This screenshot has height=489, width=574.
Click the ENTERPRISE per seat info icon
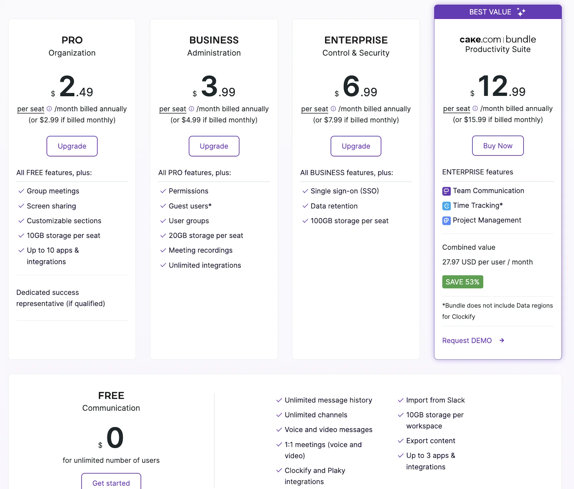point(333,109)
